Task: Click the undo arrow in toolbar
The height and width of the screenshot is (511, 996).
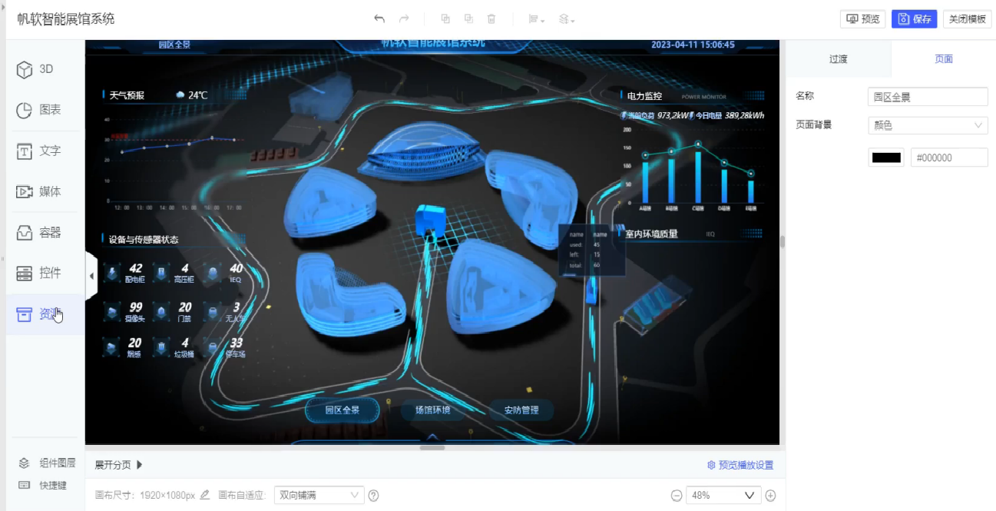Action: [x=379, y=19]
